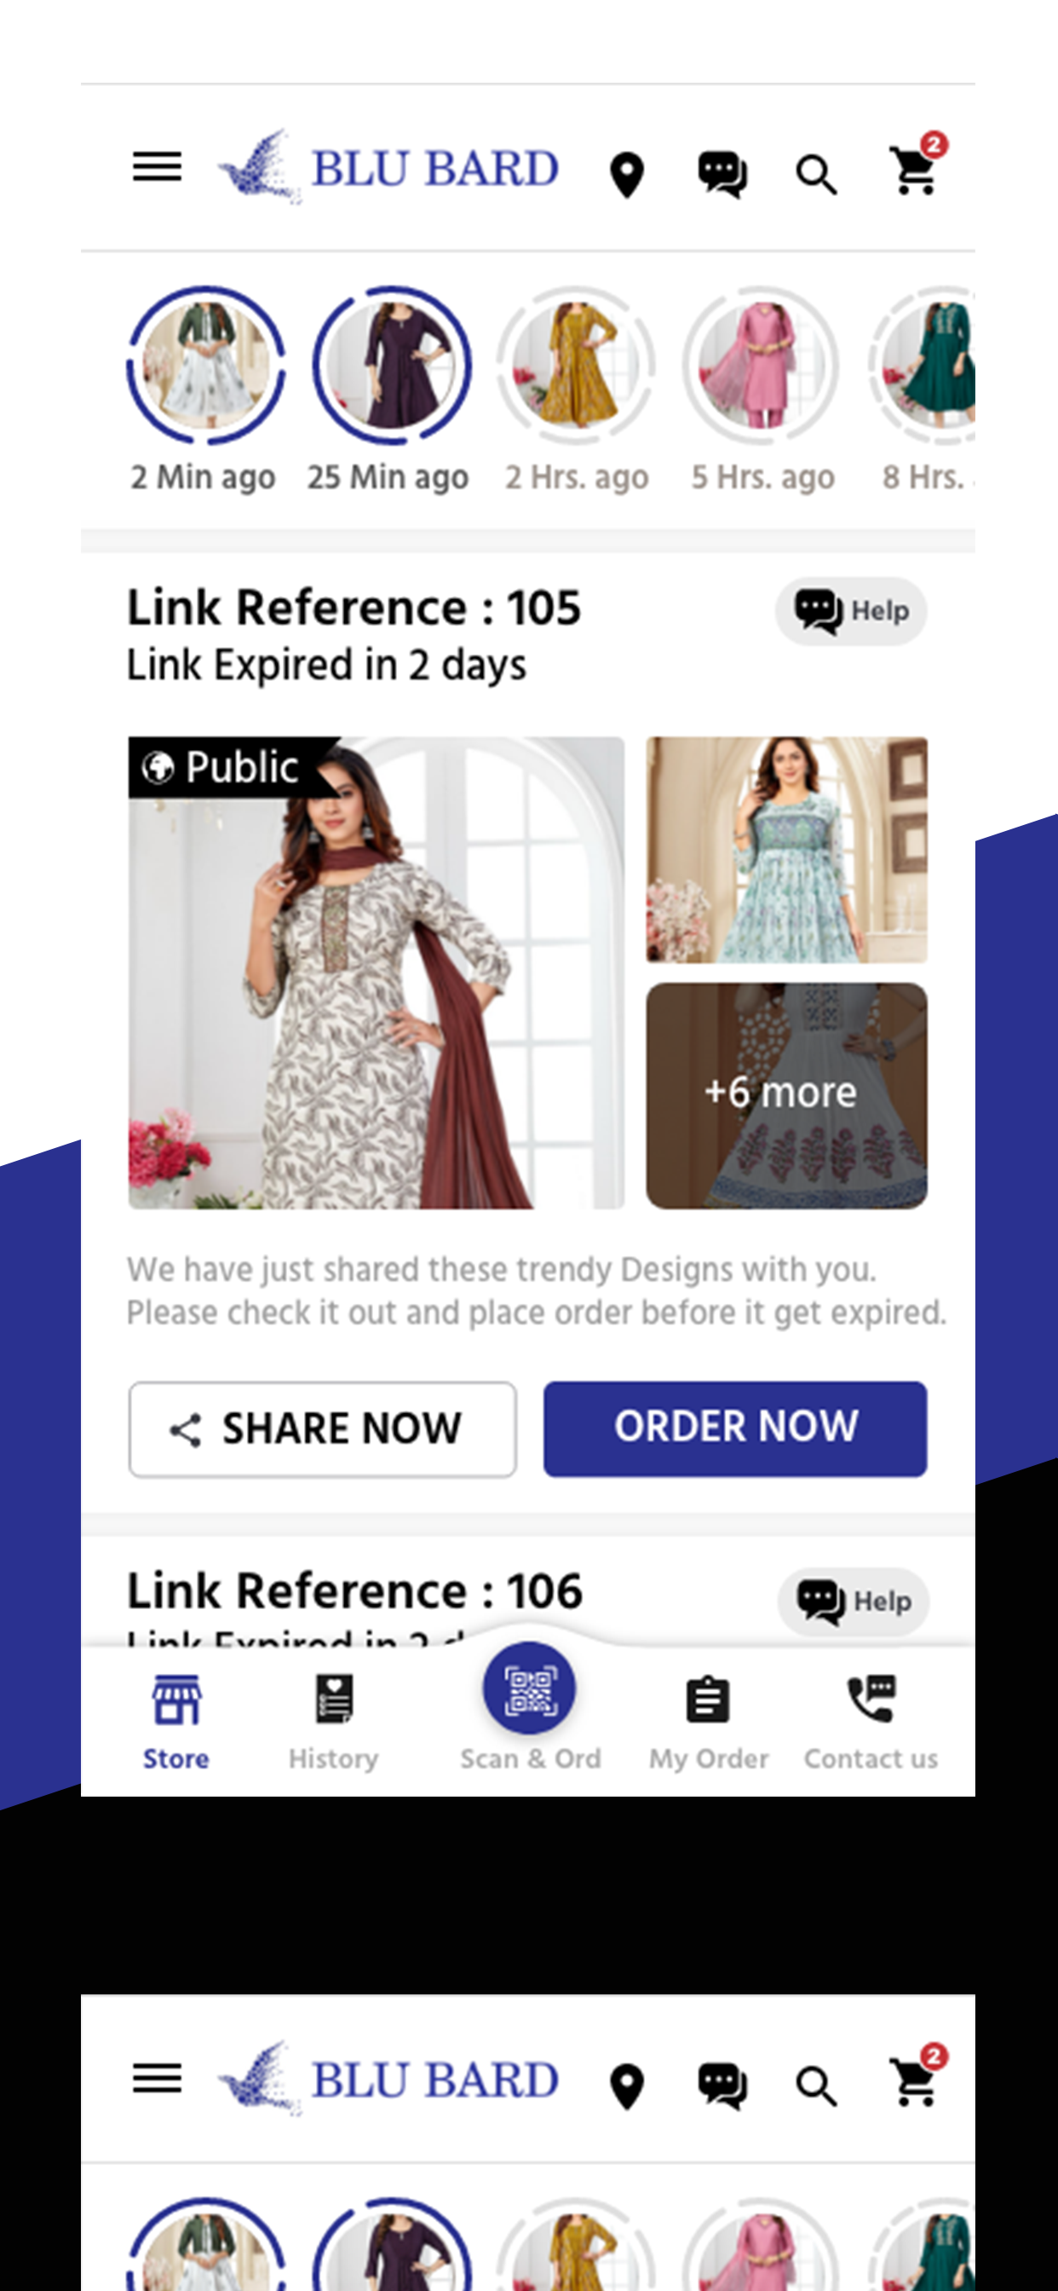Screen dimensions: 1058x2291
Task: Open chat messages icon in top header
Action: tap(723, 175)
